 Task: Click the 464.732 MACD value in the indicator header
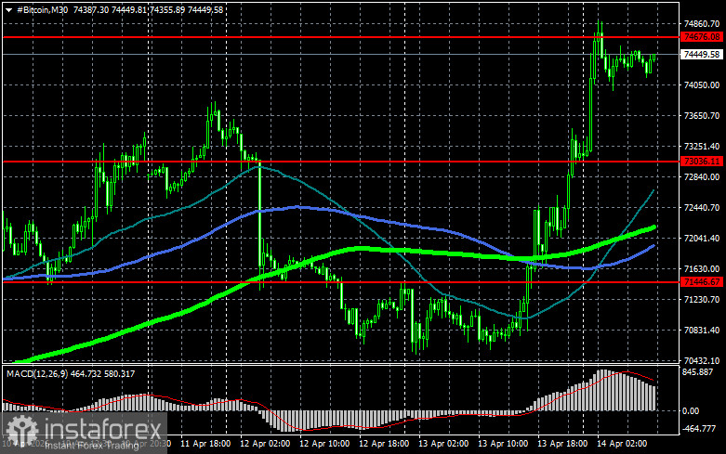tap(86, 373)
